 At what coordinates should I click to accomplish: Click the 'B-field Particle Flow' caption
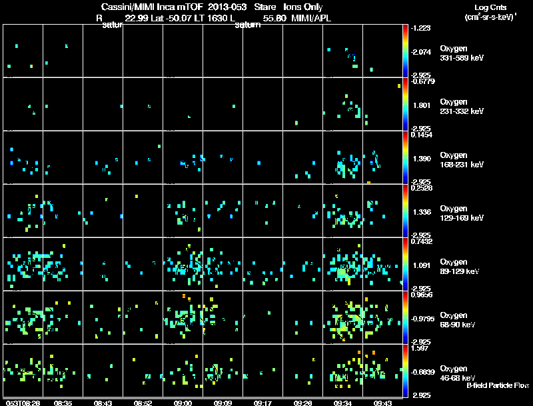tap(498, 385)
